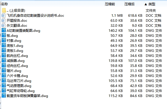This screenshot has width=167, height=109.
Task: Click the DWG icon next to 板.dwg
Action: point(4,36)
